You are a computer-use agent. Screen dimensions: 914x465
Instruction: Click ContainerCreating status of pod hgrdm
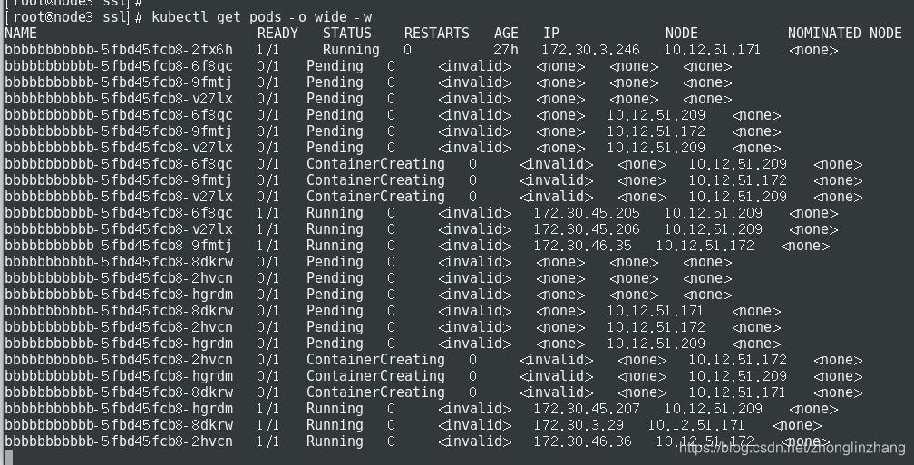pyautogui.click(x=375, y=376)
